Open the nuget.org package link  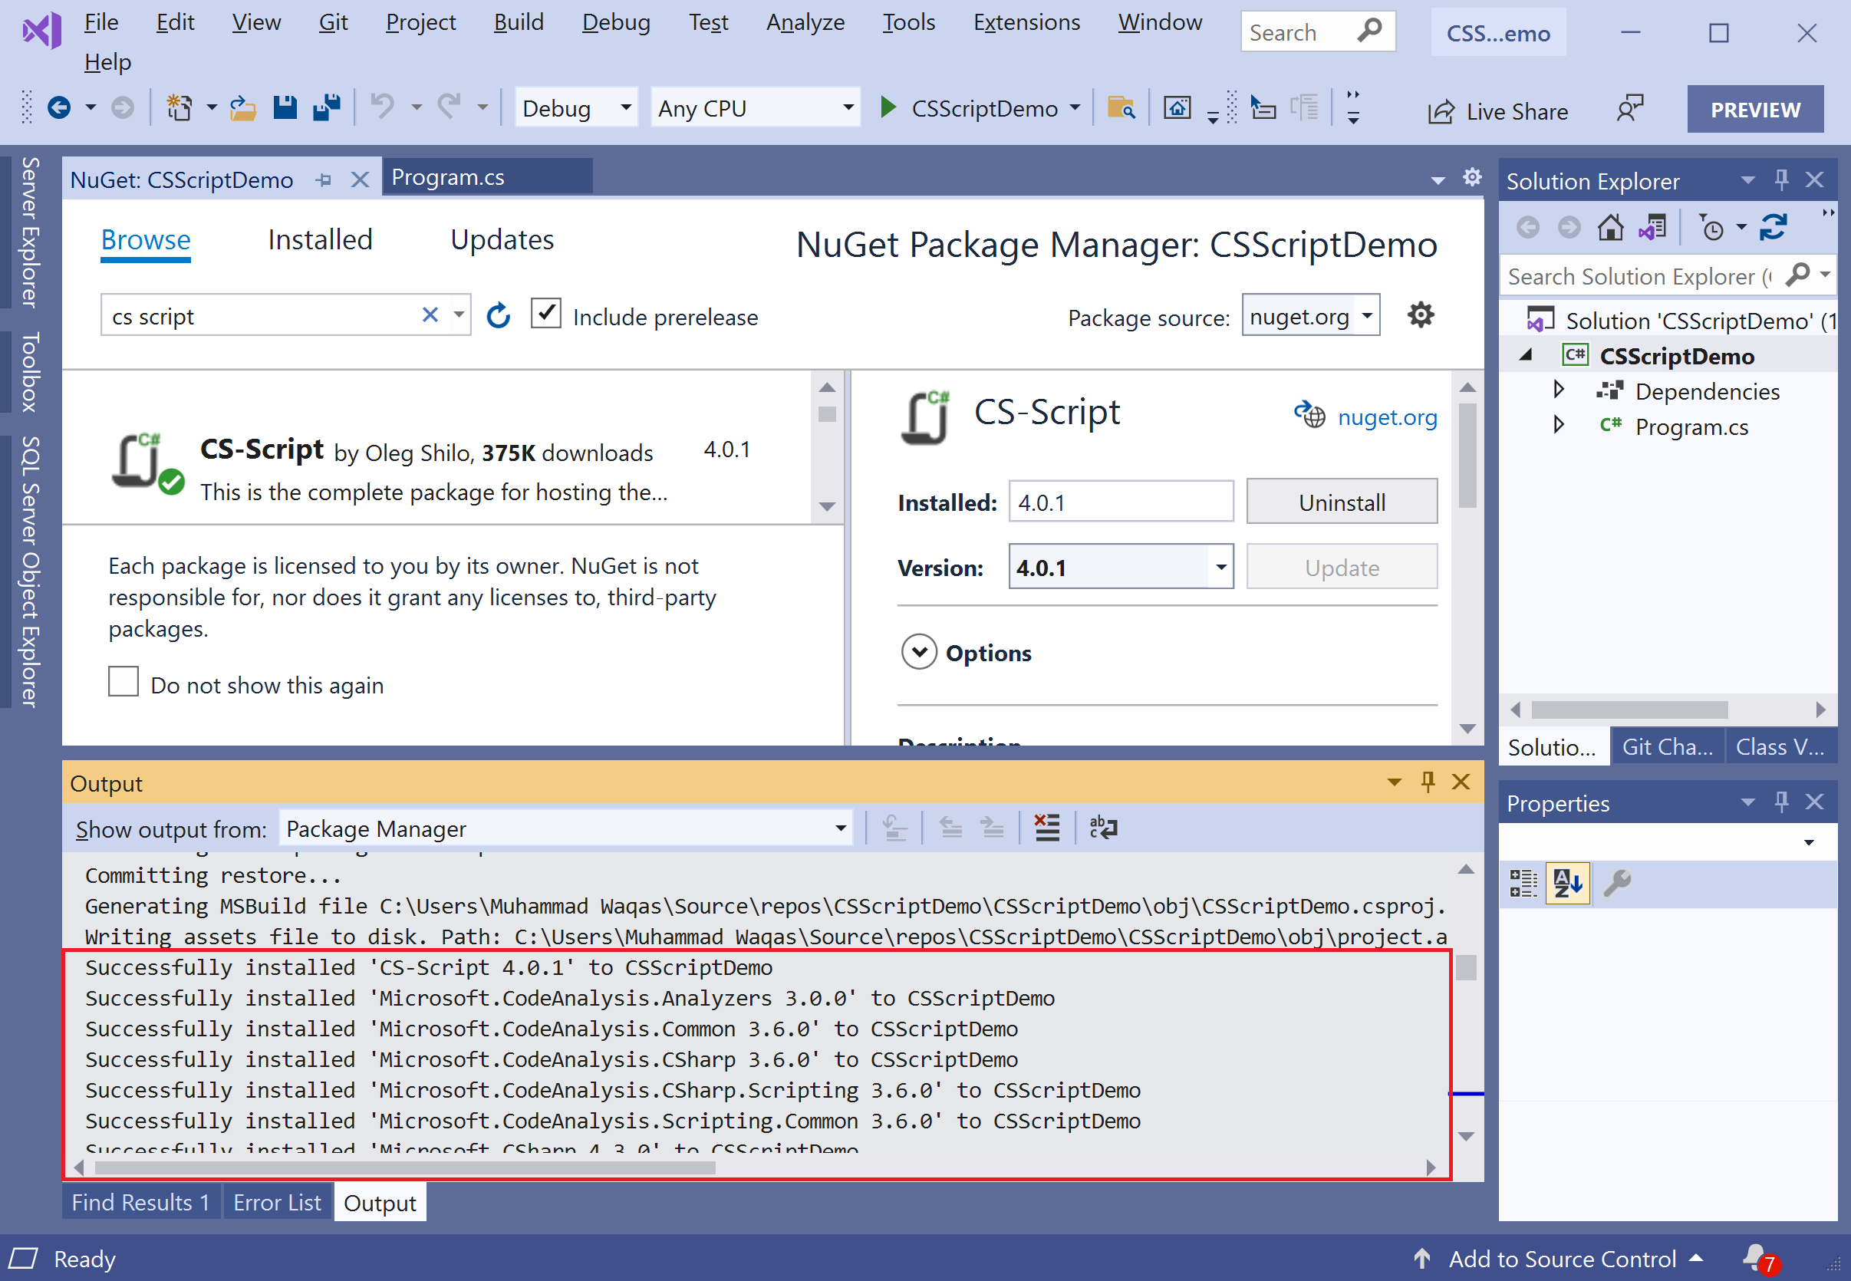(x=1386, y=417)
